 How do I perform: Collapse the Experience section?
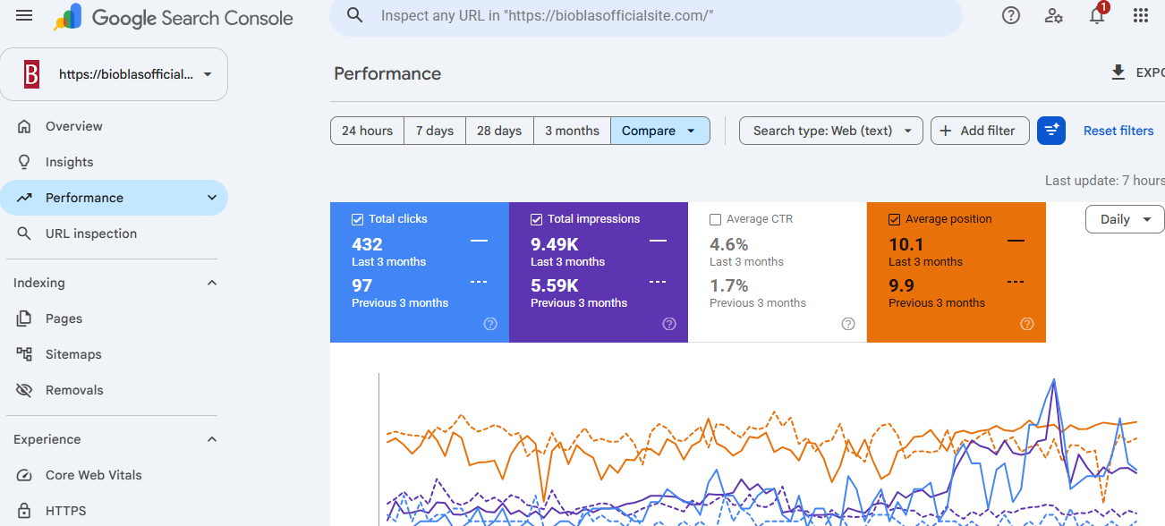point(212,439)
